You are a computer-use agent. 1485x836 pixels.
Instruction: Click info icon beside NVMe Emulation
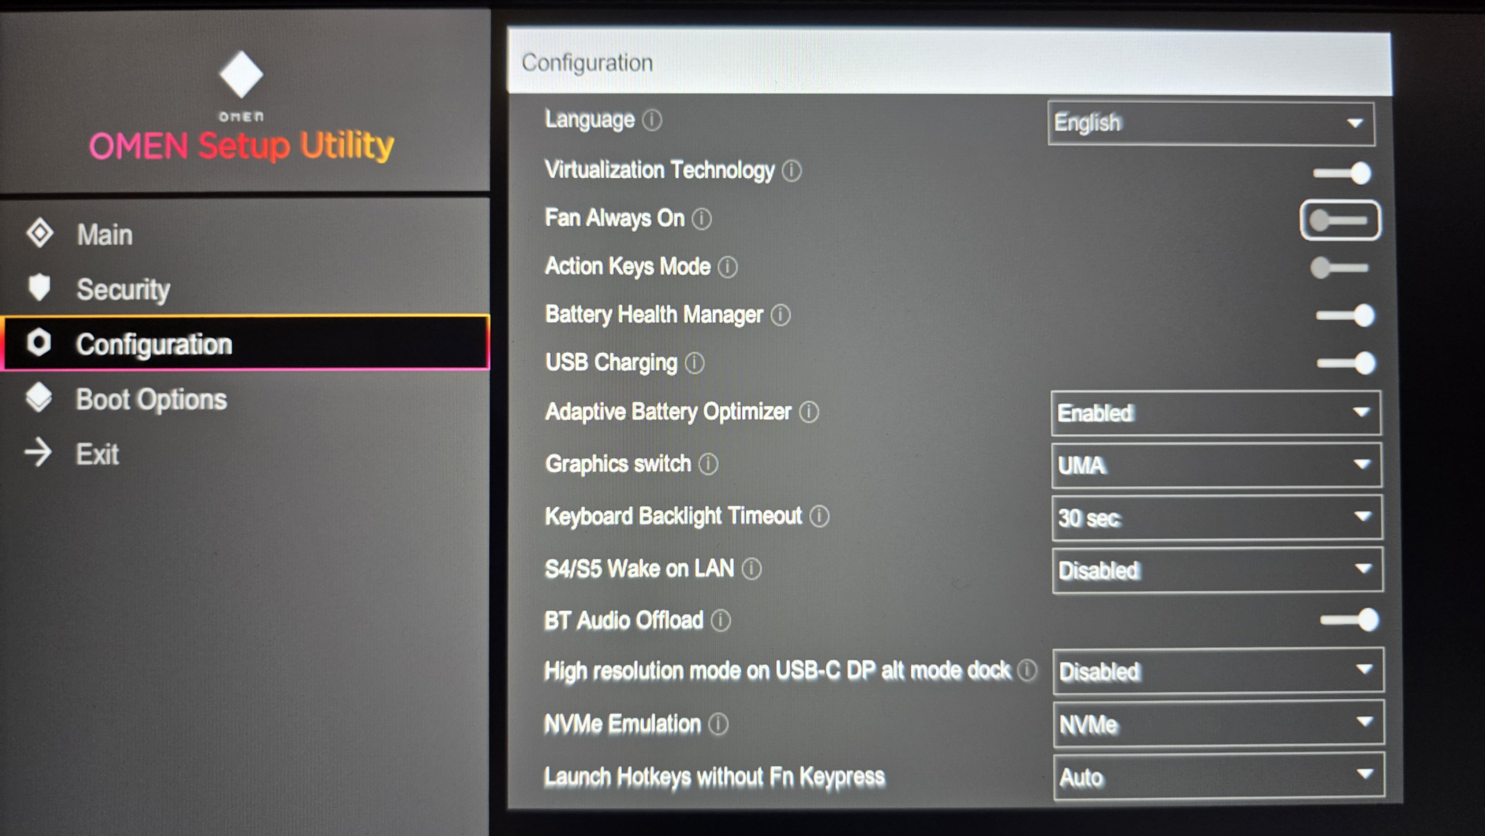coord(718,724)
